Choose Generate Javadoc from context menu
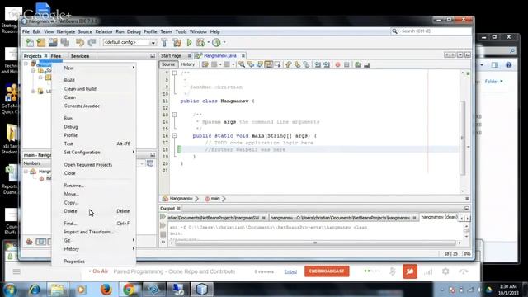This screenshot has height=297, width=528. coord(82,106)
